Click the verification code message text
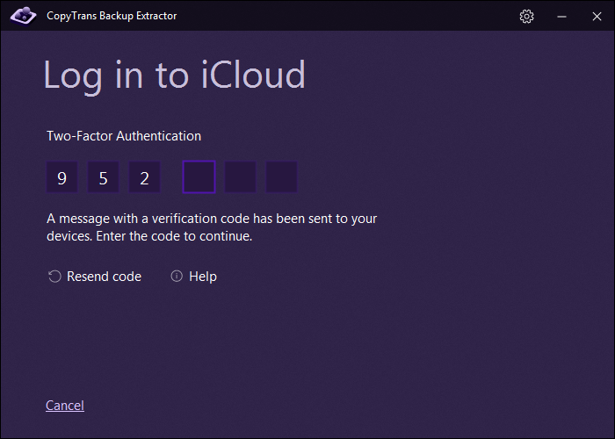Viewport: 615px width, 439px height. [212, 227]
